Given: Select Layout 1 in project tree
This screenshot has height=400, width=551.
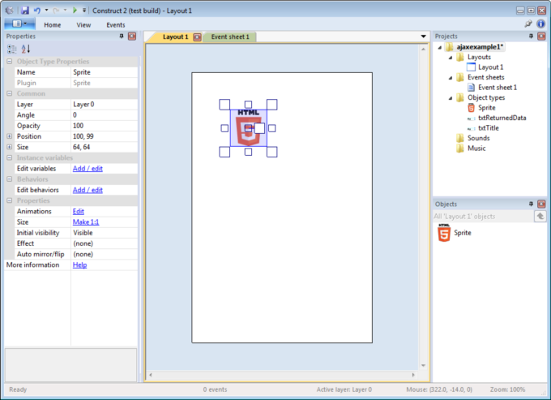Looking at the screenshot, I should pos(490,67).
